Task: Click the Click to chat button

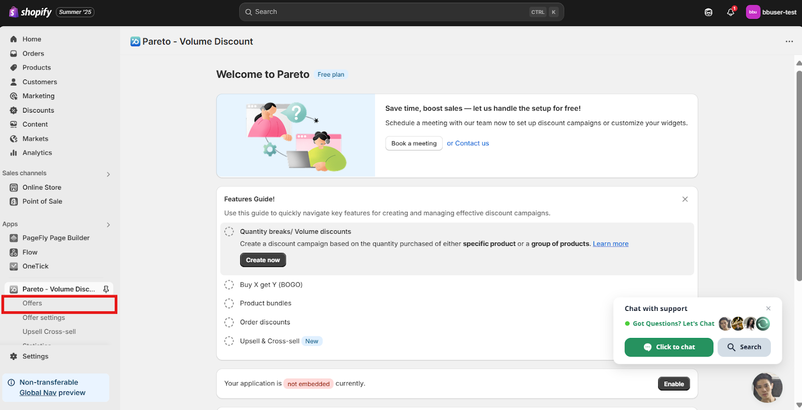Action: point(669,347)
